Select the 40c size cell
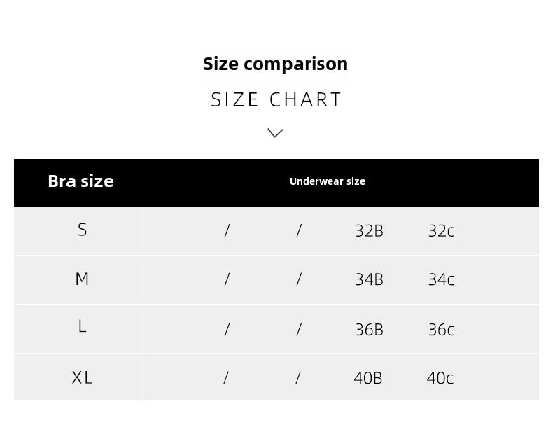Image resolution: width=553 pixels, height=432 pixels. pos(440,378)
